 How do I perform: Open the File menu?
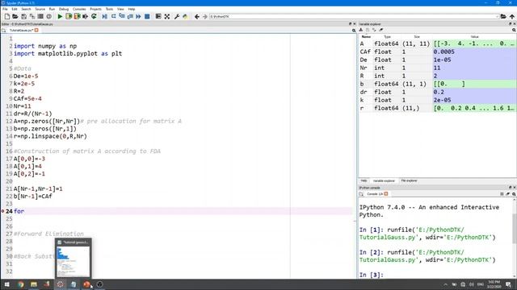(x=5, y=9)
